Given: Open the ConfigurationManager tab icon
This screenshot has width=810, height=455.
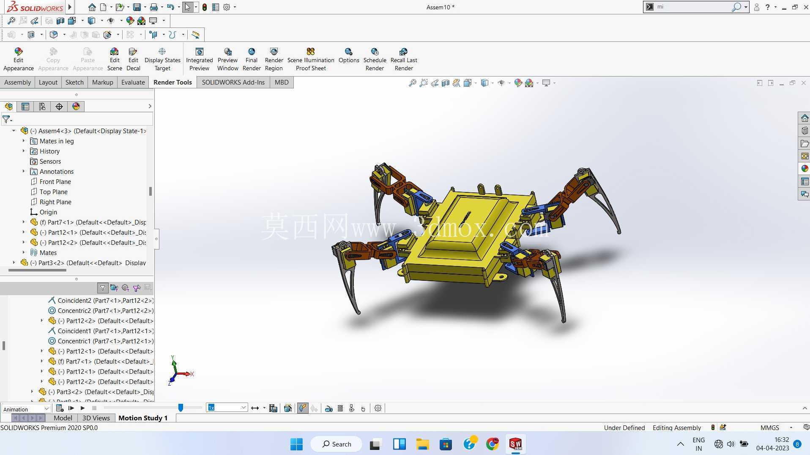Looking at the screenshot, I should 42,107.
